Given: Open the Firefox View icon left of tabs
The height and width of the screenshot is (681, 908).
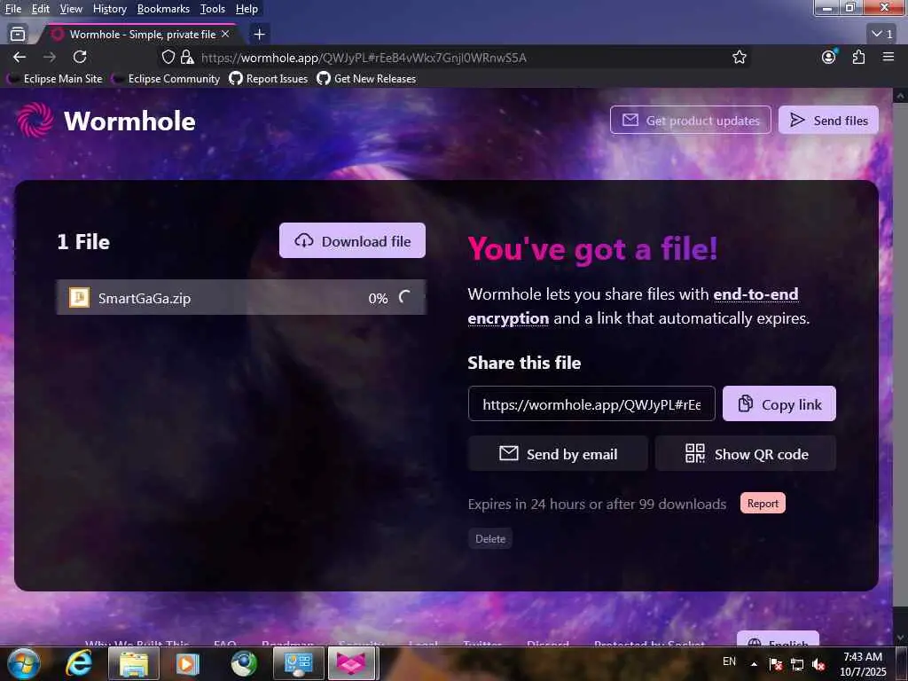Looking at the screenshot, I should click(x=18, y=35).
